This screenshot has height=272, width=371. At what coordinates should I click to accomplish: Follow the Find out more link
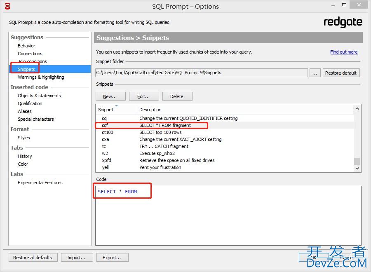344,52
